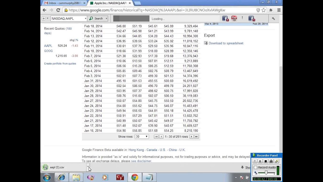Open Windows Media Player taskbar icon
This screenshot has width=323, height=182.
point(105,177)
